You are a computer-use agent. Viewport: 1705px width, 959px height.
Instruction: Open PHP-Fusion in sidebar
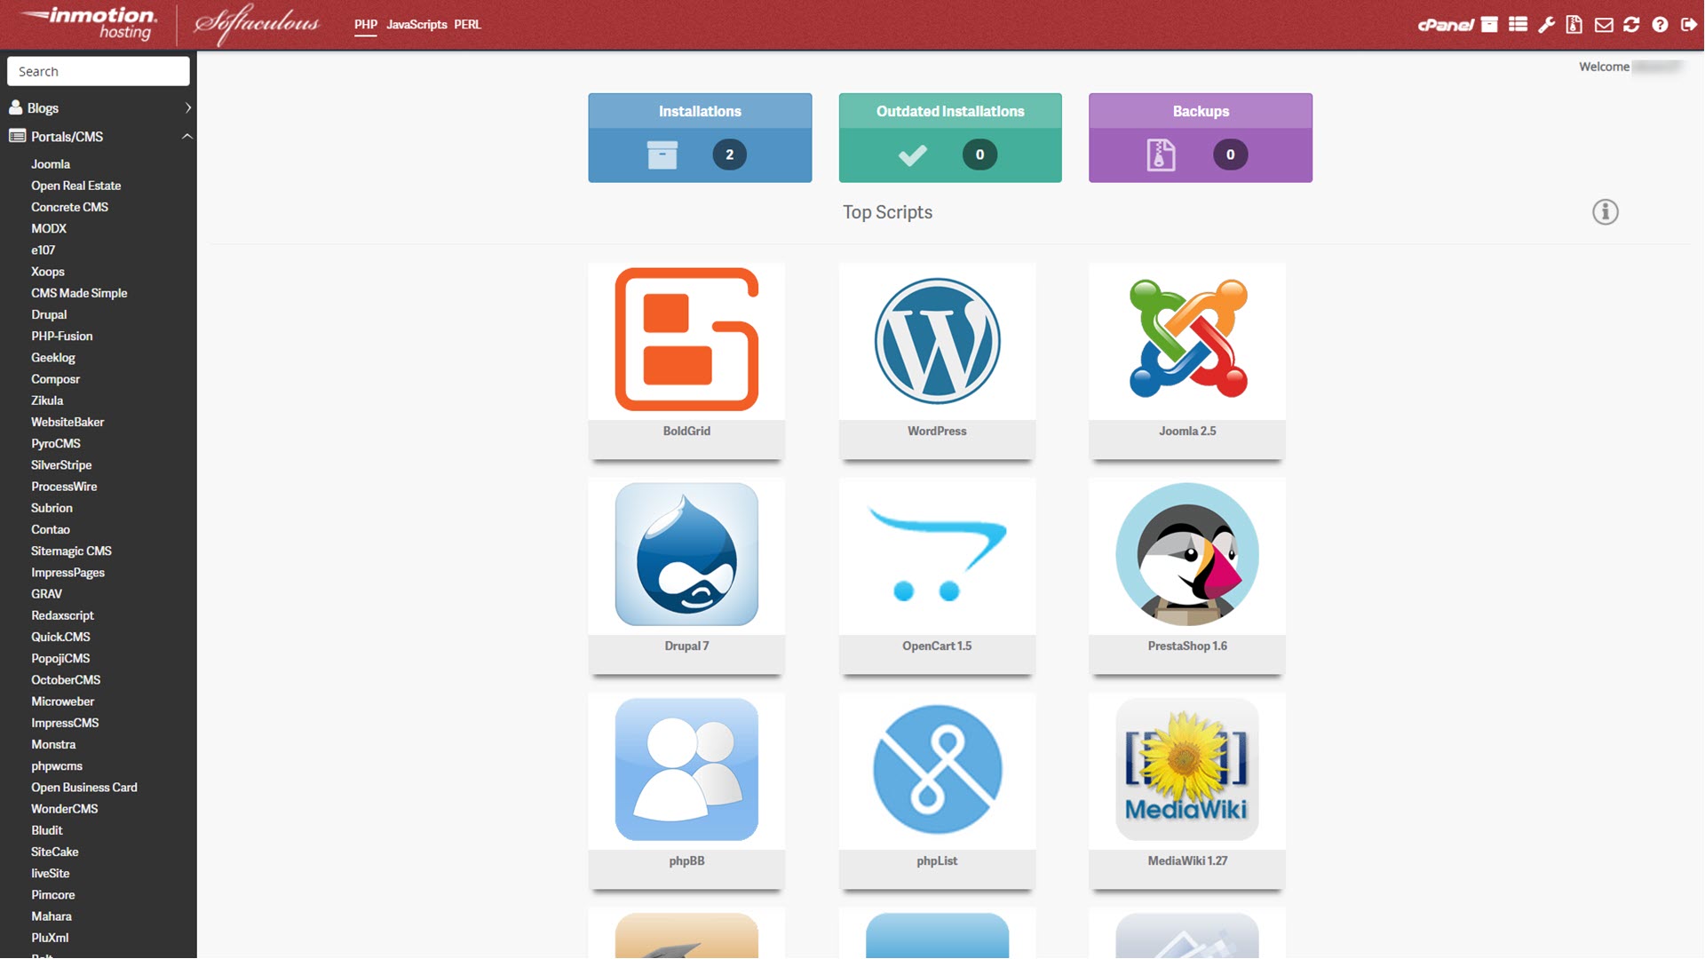tap(62, 336)
